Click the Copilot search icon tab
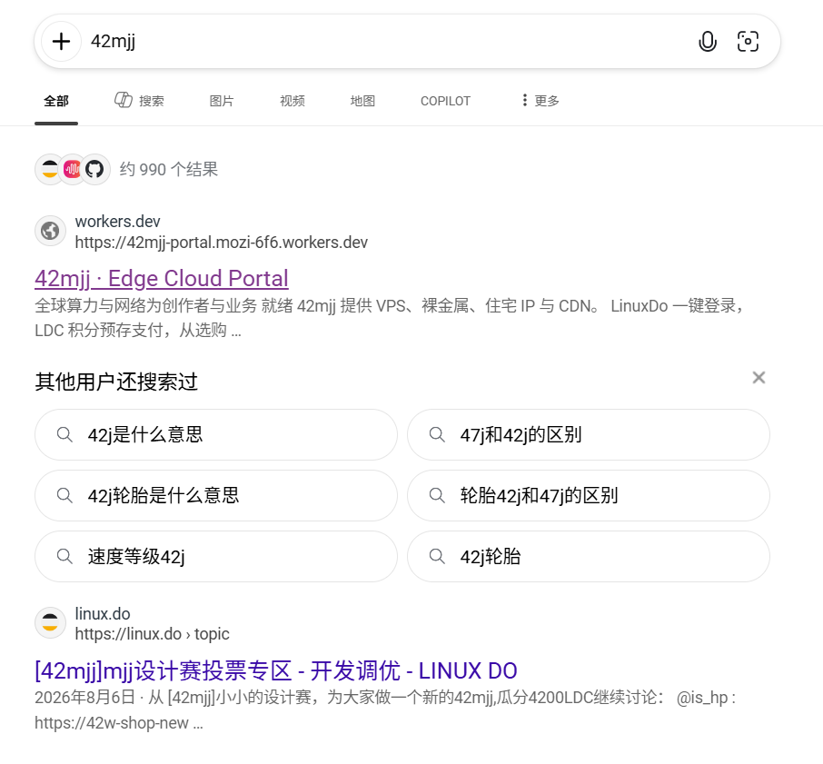The width and height of the screenshot is (823, 764). (139, 100)
